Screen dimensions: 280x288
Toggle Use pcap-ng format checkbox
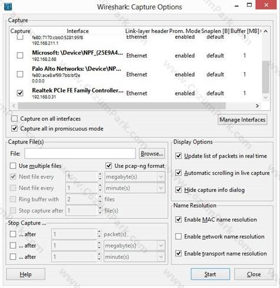point(108,165)
